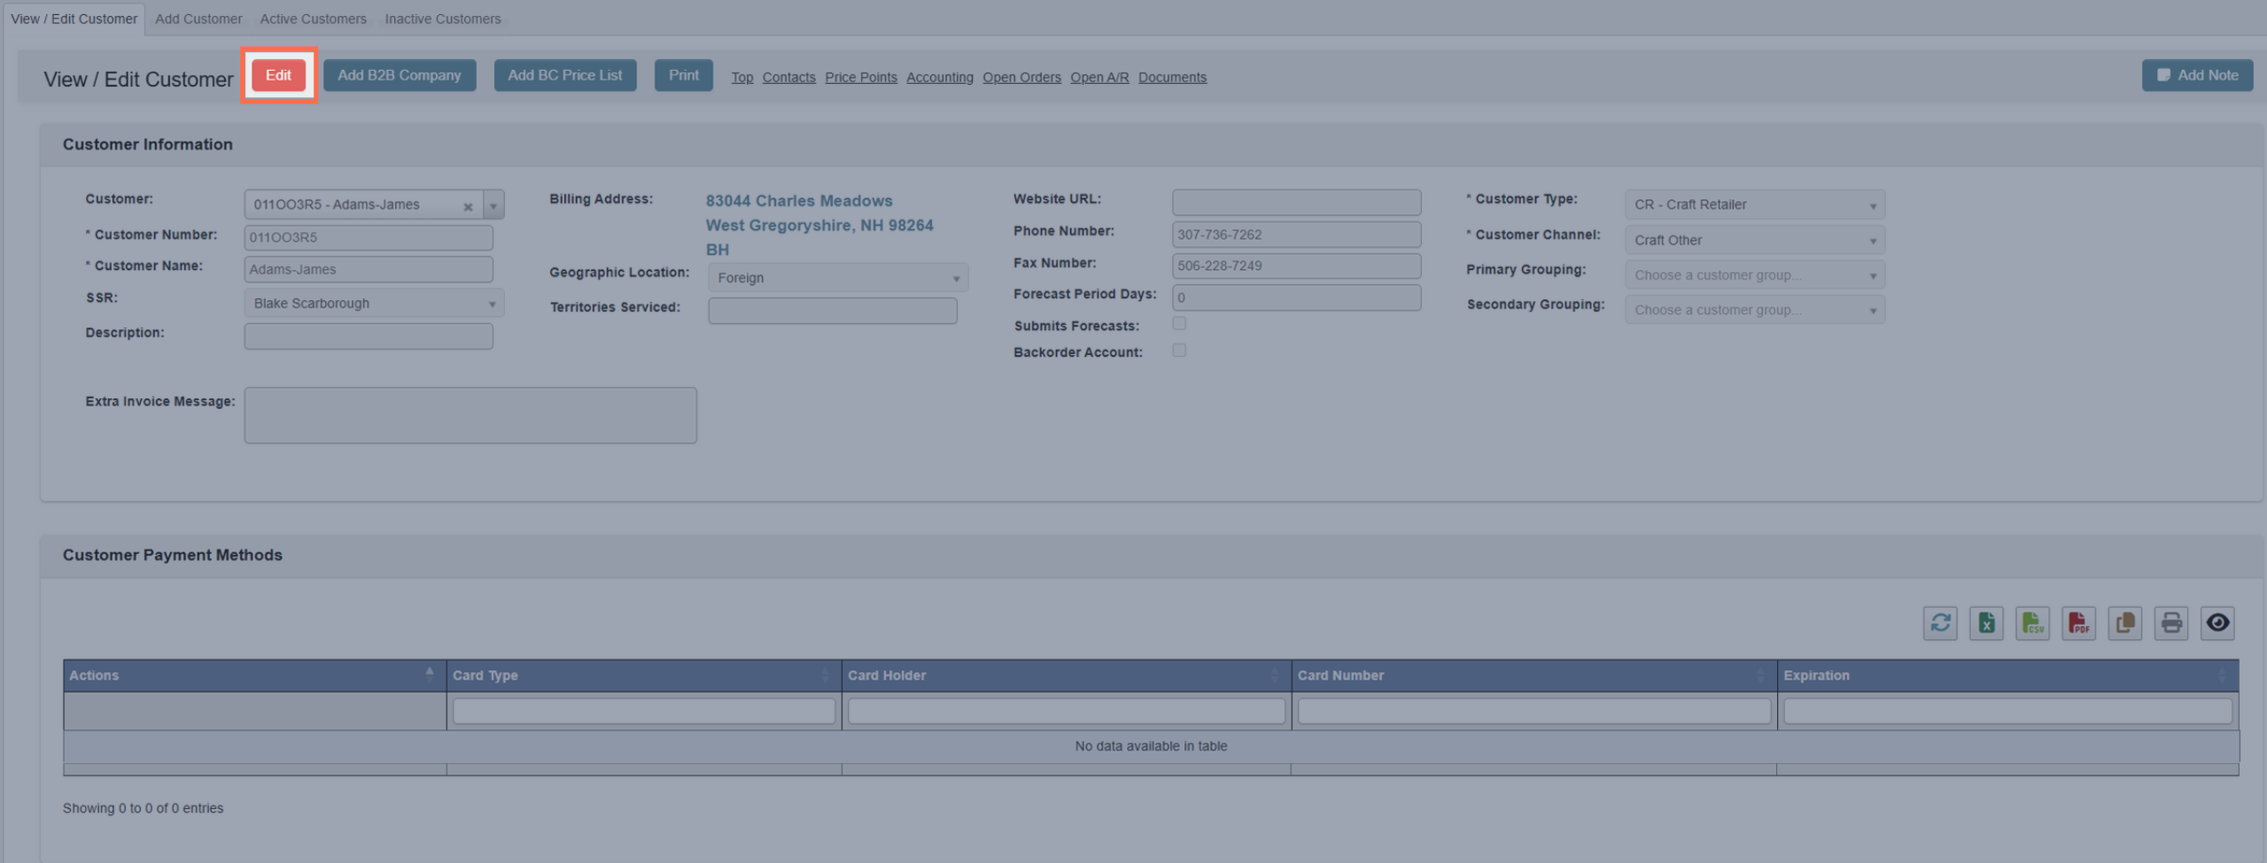Click the Phone Number field
Image resolution: width=2267 pixels, height=863 pixels.
pos(1296,235)
